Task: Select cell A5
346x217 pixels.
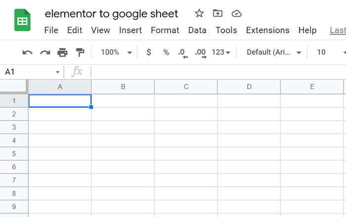Action: tap(60, 154)
